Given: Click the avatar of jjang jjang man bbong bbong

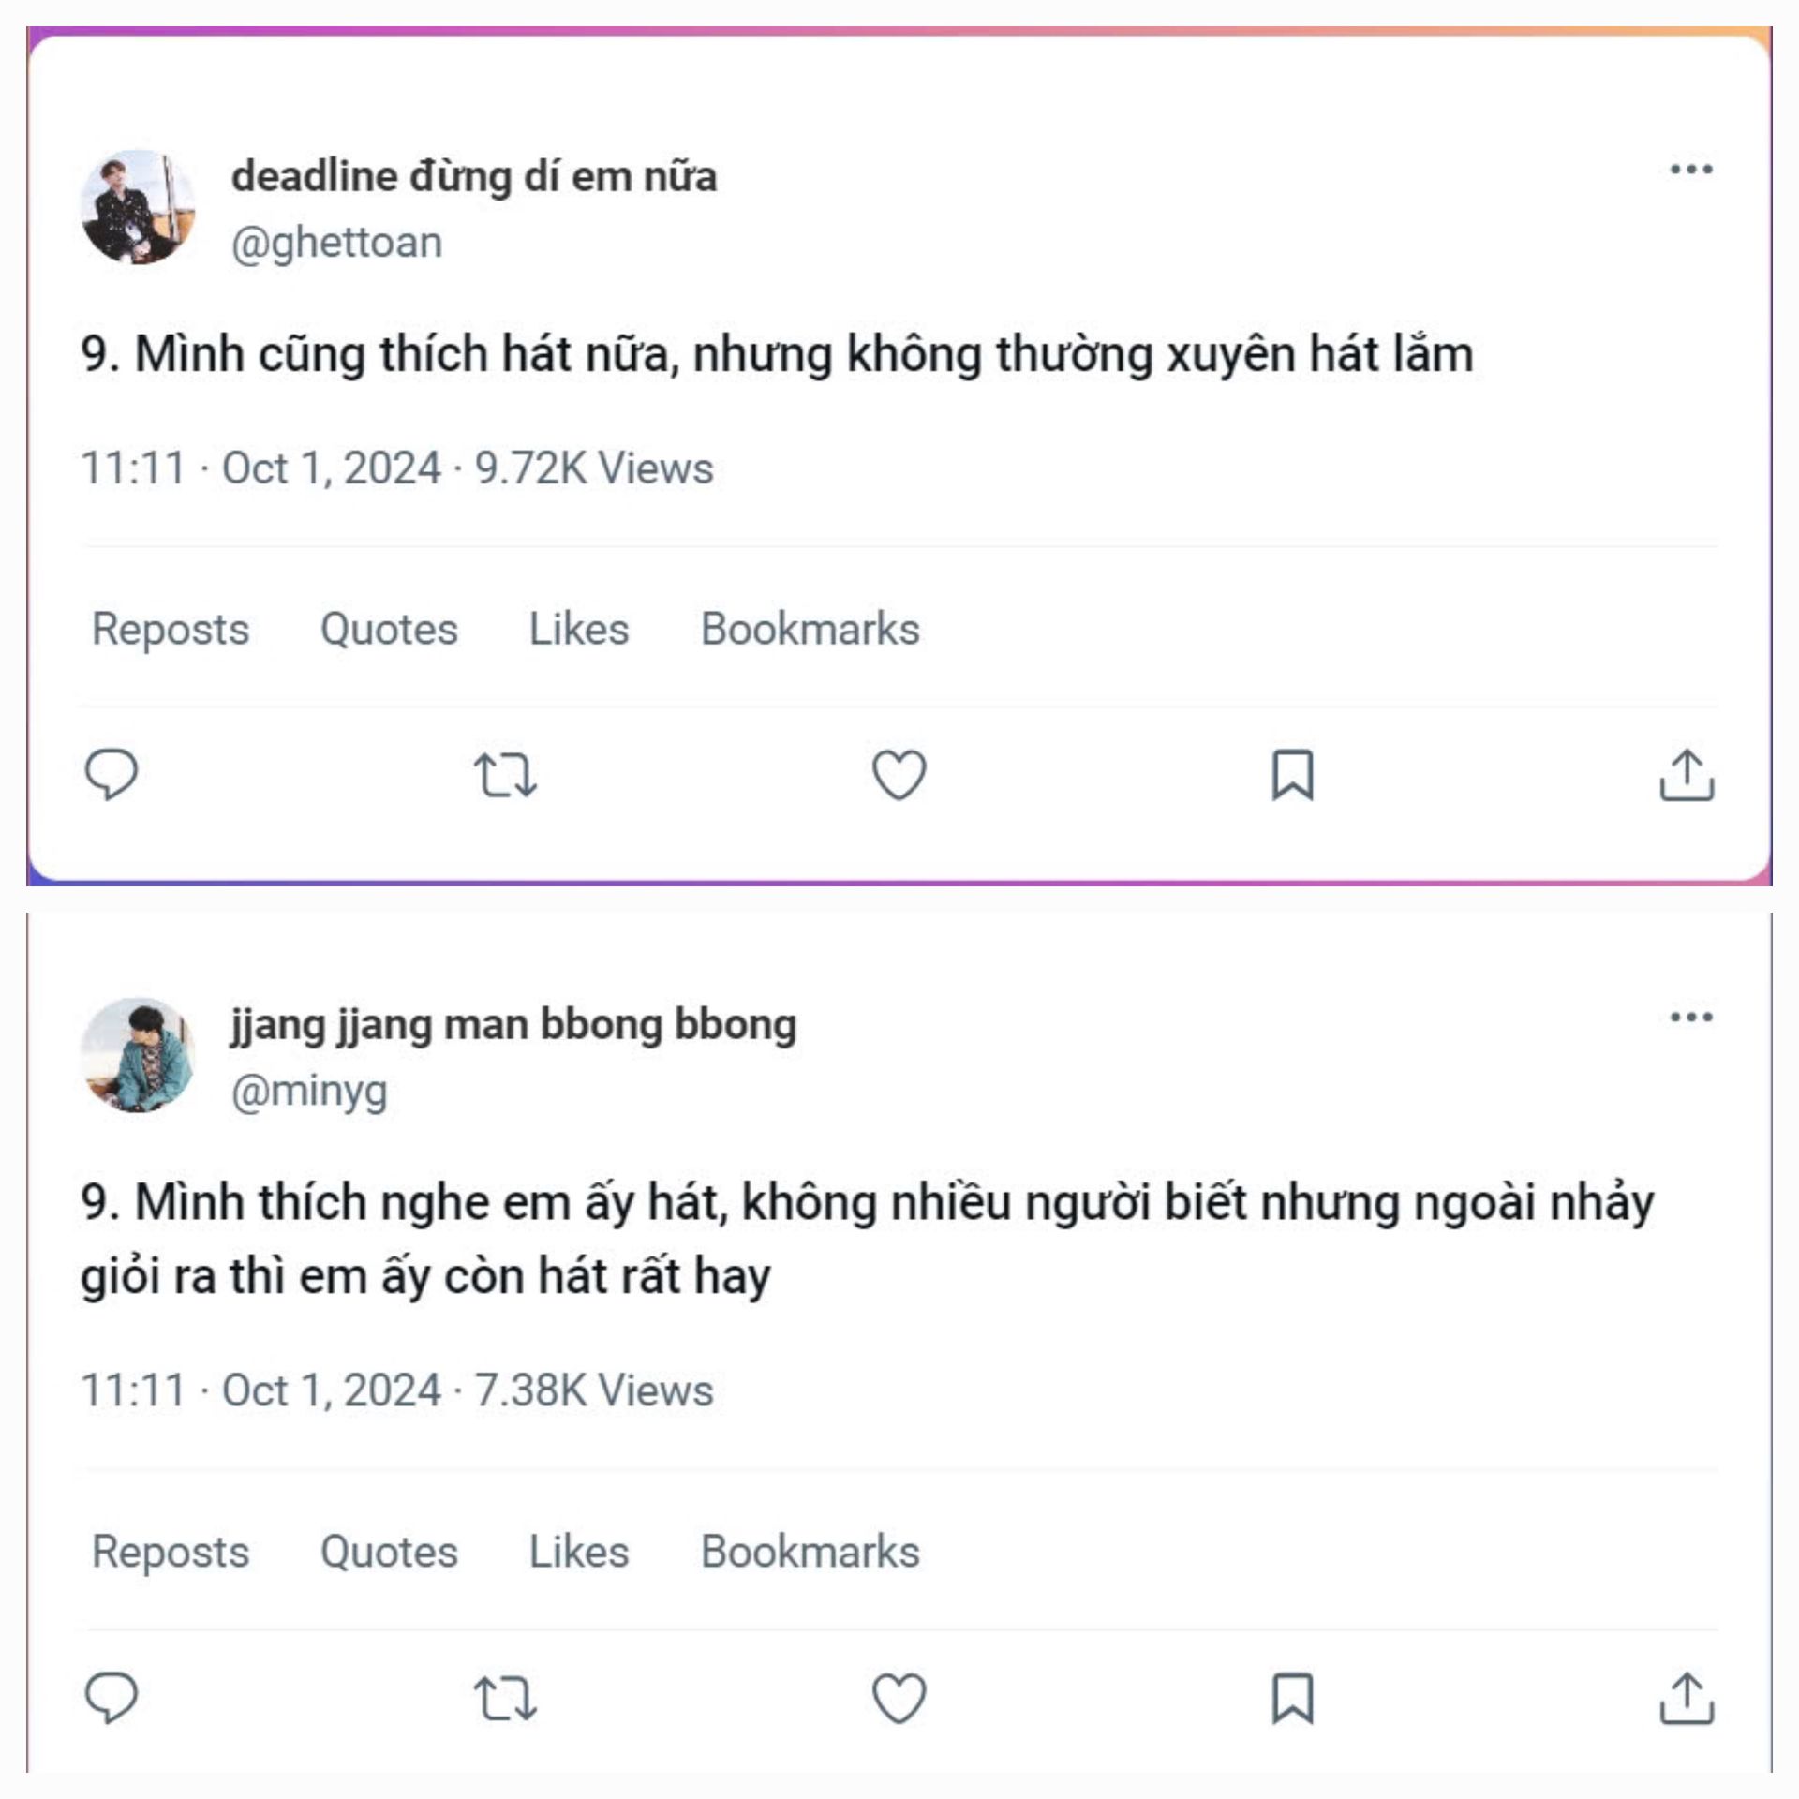Looking at the screenshot, I should click(139, 1055).
